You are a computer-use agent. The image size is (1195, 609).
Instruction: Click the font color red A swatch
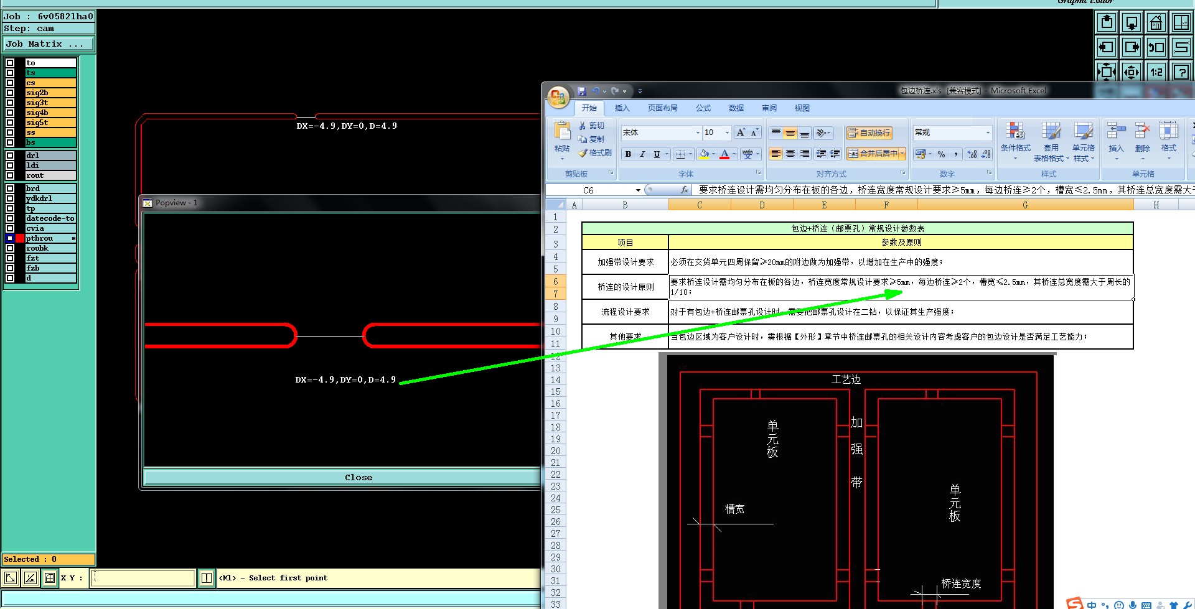coord(724,154)
